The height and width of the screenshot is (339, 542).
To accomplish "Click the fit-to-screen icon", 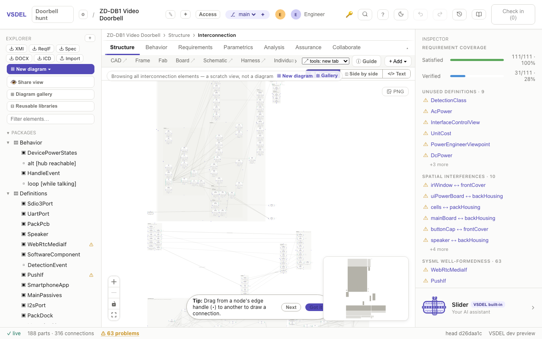I will coord(114,315).
